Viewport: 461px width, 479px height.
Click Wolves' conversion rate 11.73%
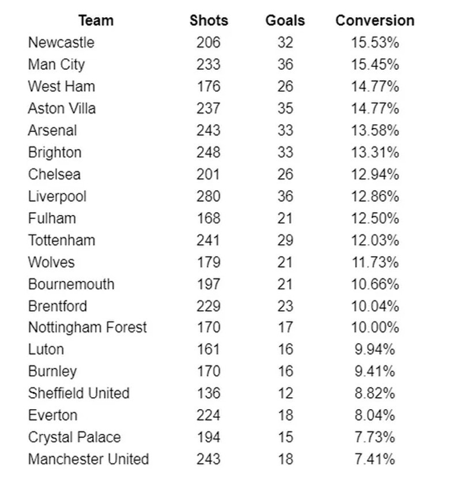pyautogui.click(x=375, y=262)
